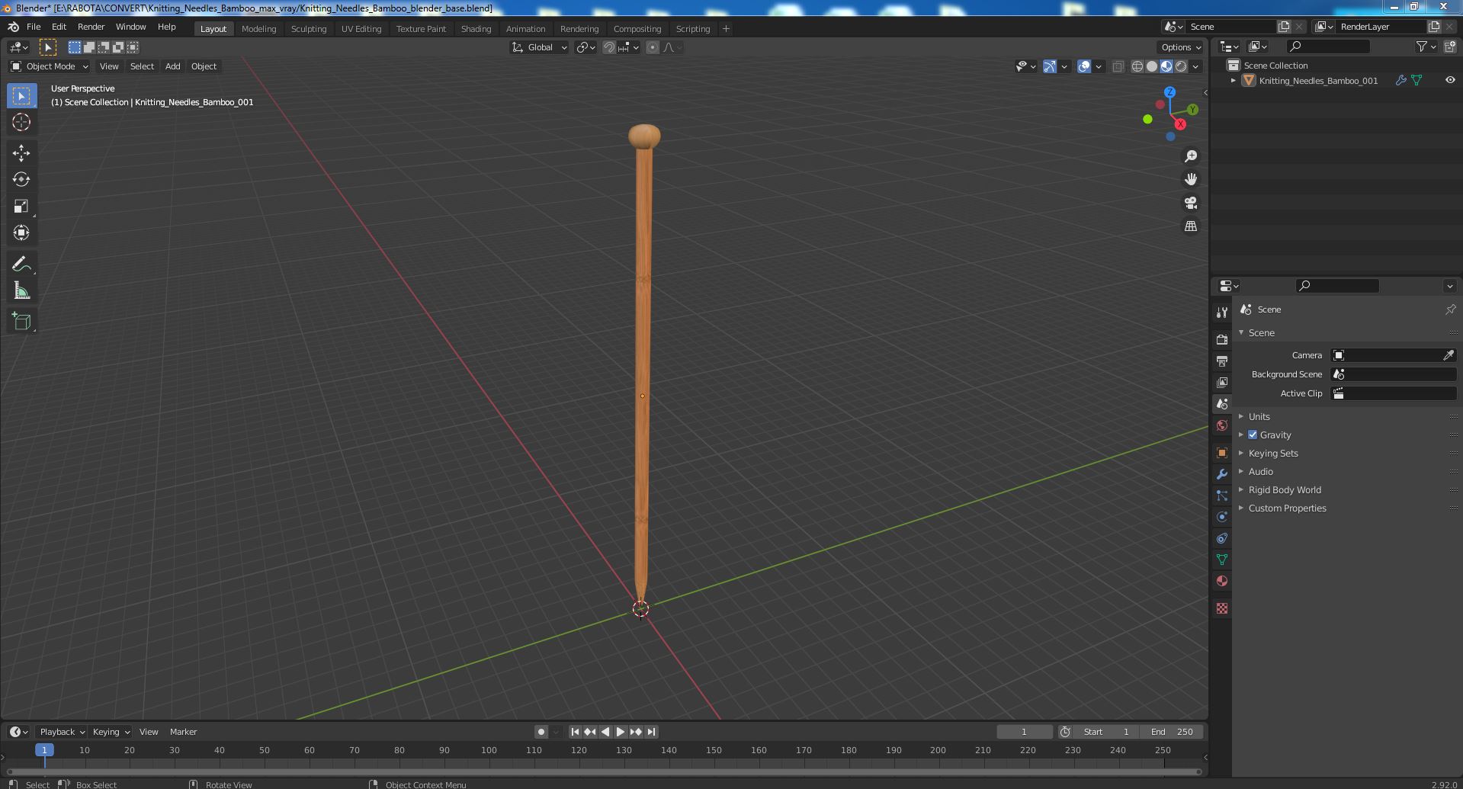Expand the Audio panel
This screenshot has width=1463, height=789.
[1260, 472]
